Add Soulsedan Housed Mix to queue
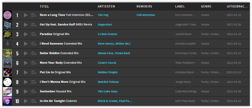Image resolution: width=252 pixels, height=108 pixels. click(33, 92)
